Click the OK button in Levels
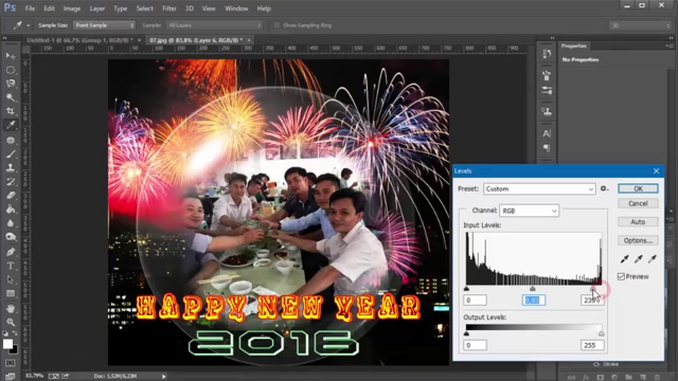Screen dimensions: 678x381 coord(638,189)
